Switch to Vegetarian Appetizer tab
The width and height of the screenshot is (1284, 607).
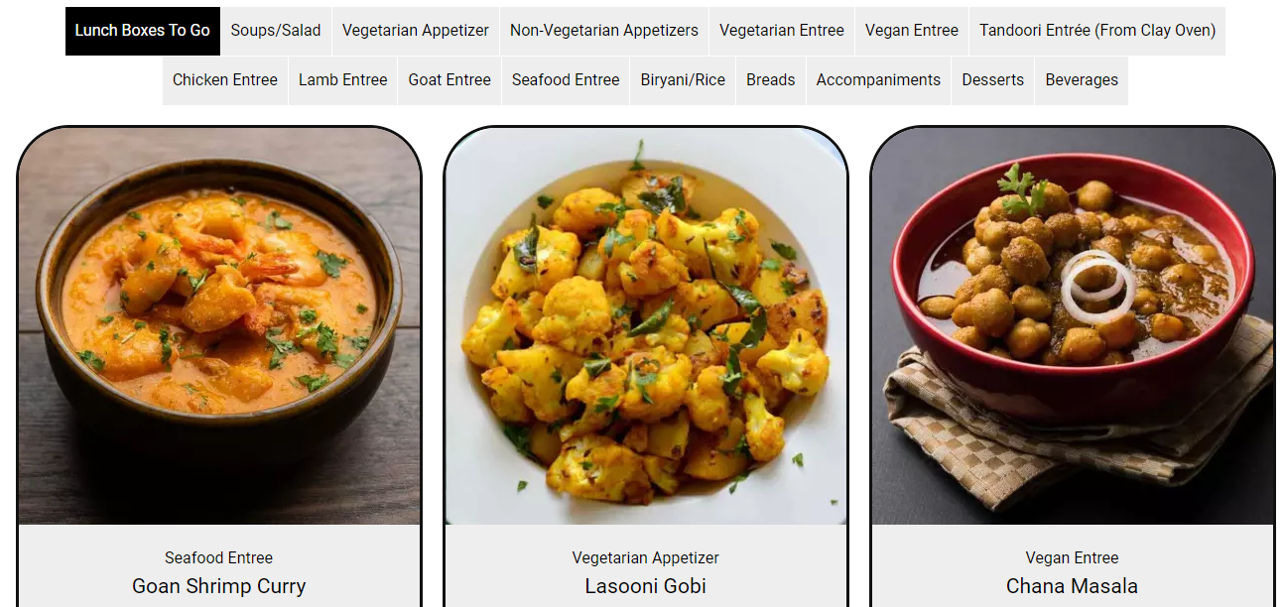[416, 31]
